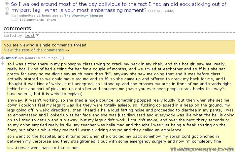Open titbarf's user profile
The height and width of the screenshot is (152, 235).
[11, 58]
